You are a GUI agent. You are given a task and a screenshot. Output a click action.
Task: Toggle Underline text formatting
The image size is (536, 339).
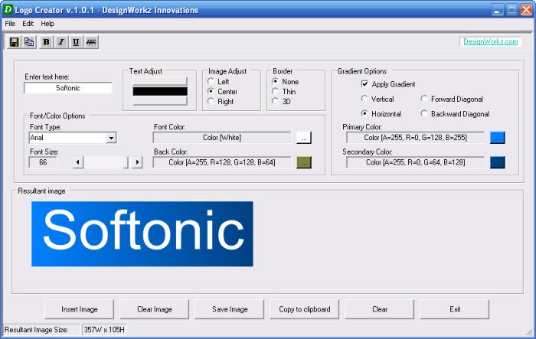(x=76, y=42)
